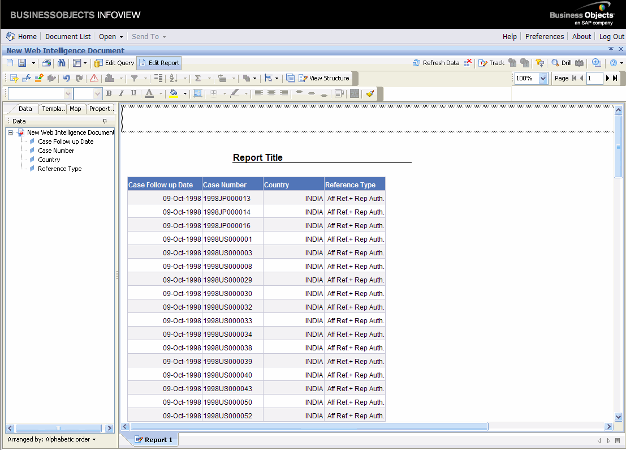Click the Purge Data icon
The width and height of the screenshot is (626, 450).
(468, 63)
